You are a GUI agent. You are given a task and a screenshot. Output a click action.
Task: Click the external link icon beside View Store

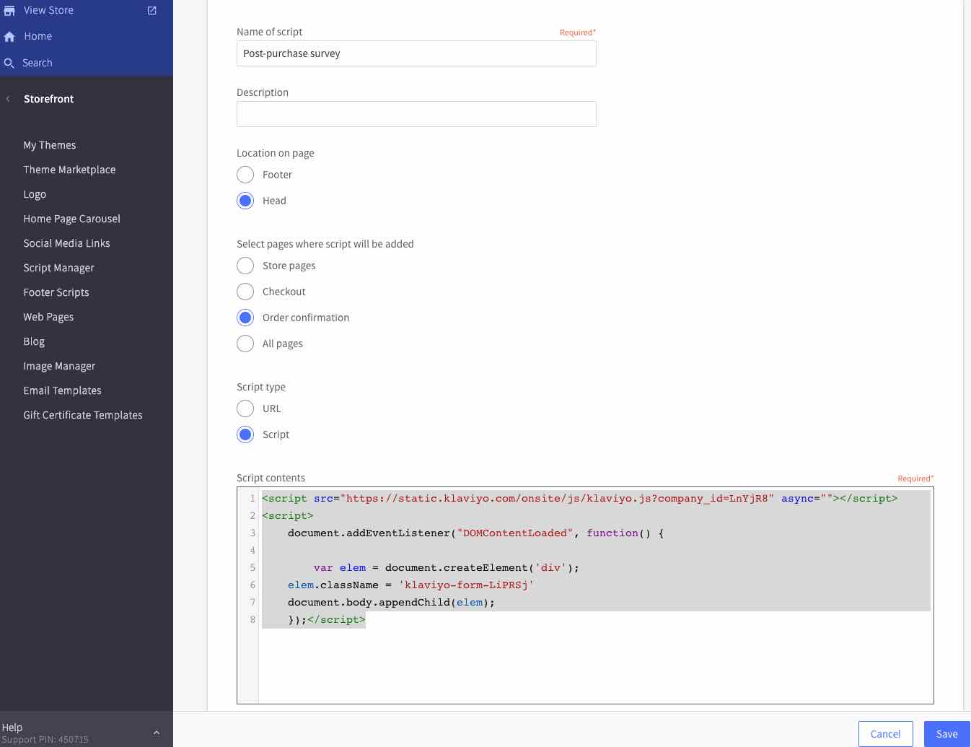(151, 10)
